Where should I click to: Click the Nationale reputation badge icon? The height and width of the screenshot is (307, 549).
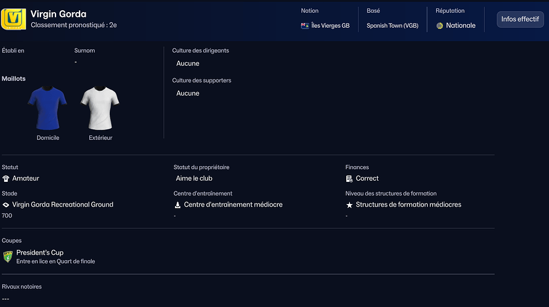(440, 26)
